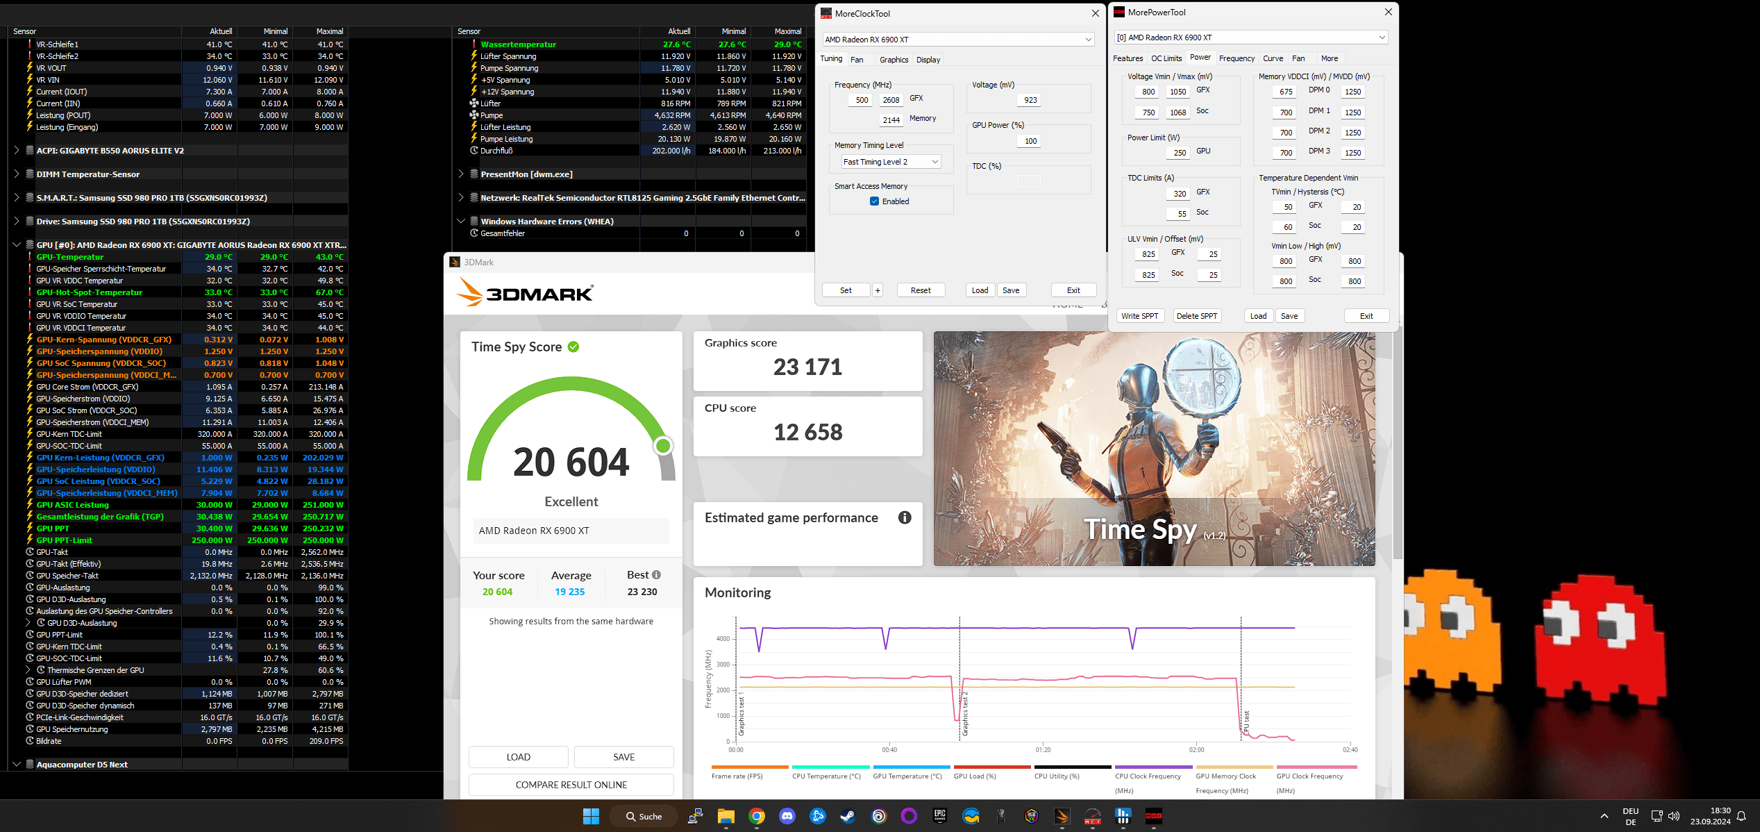The height and width of the screenshot is (832, 1760).
Task: Click the info icon beside Estimated game performance
Action: (905, 517)
